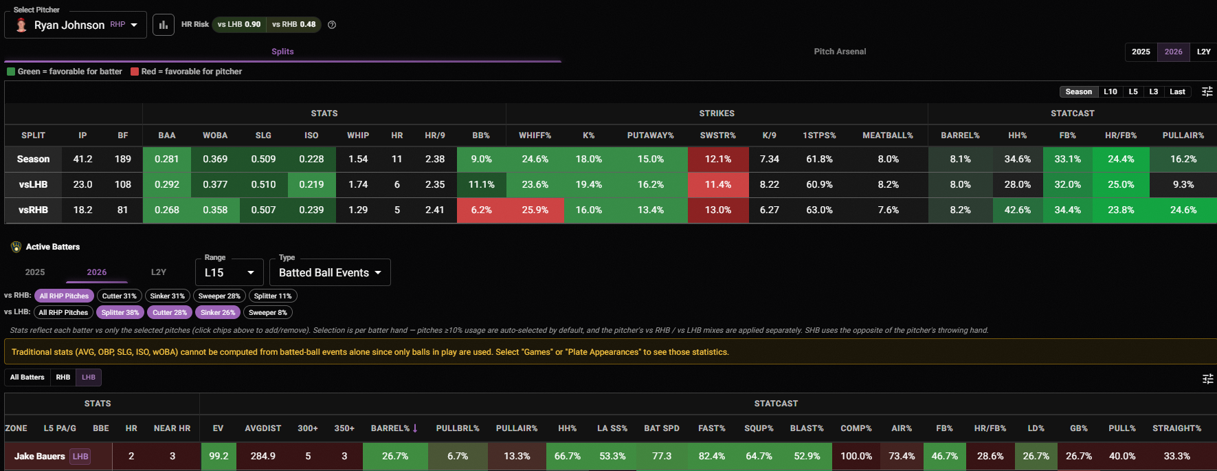
Task: Click Ryan Johnson's player avatar icon
Action: point(21,25)
